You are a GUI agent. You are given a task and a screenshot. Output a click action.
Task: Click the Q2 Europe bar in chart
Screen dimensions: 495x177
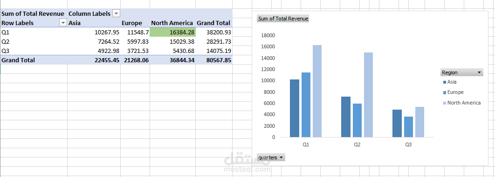(357, 120)
